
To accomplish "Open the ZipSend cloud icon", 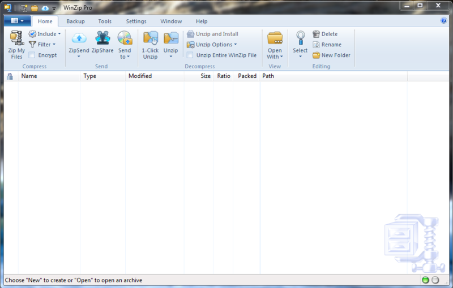I will (x=79, y=38).
